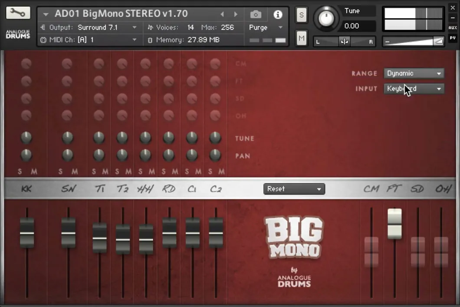Click the KK channel TUNE knob
Screen dimensions: 460x307
point(26,137)
